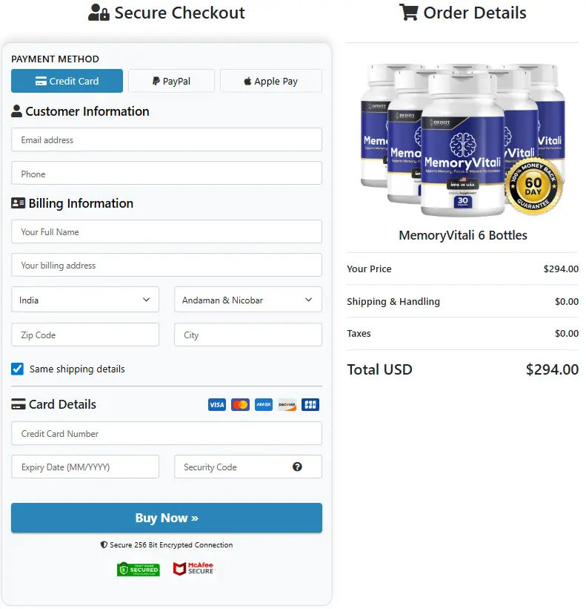Viewport: 586px width, 609px height.
Task: Choose Apple Pay payment method
Action: coord(271,81)
